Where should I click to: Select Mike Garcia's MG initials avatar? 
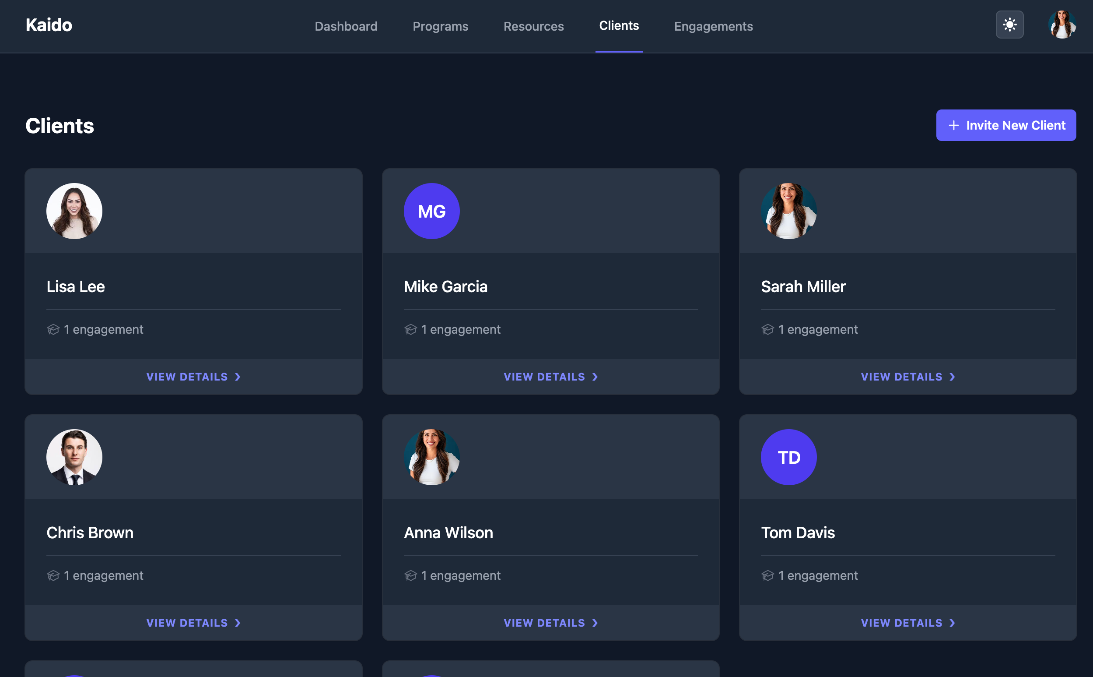(x=431, y=211)
